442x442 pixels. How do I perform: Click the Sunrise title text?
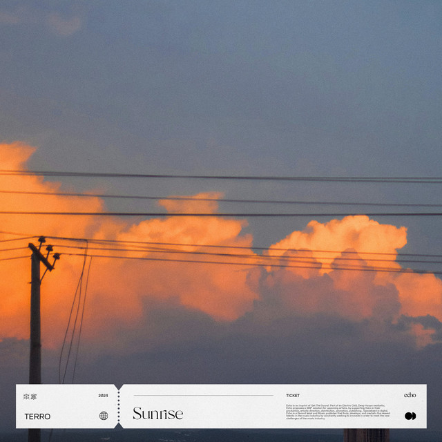click(x=157, y=414)
